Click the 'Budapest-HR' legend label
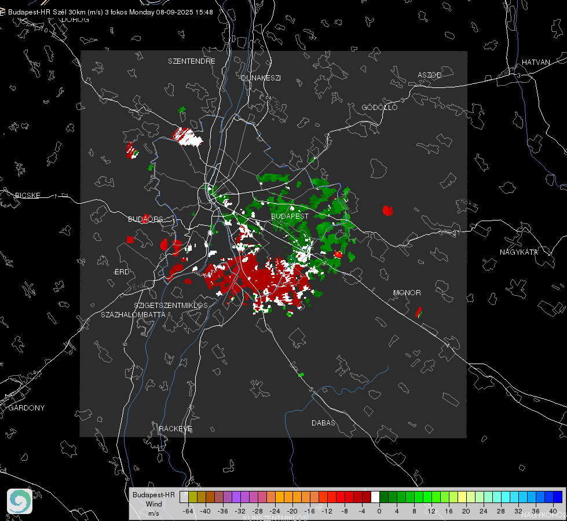The image size is (567, 521). (153, 494)
